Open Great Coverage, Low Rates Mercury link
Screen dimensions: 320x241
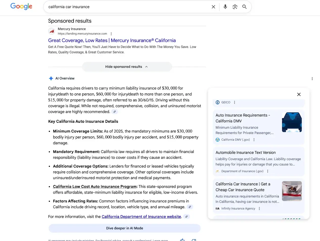coord(112,41)
